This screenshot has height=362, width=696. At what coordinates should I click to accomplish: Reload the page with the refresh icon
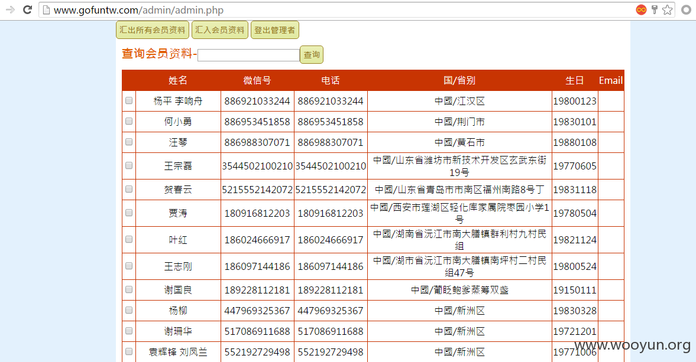[27, 10]
